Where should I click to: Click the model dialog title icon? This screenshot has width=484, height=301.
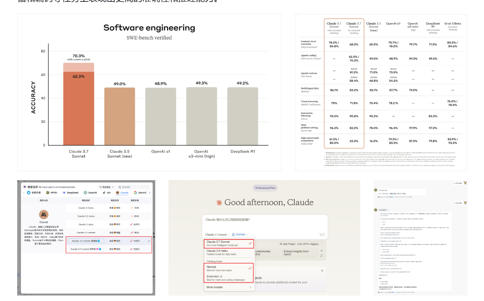point(25,187)
